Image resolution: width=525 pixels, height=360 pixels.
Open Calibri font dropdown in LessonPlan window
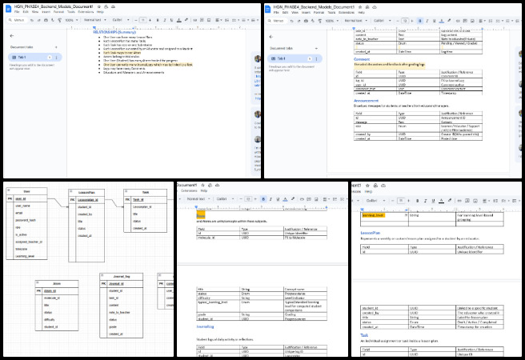(x=375, y=201)
